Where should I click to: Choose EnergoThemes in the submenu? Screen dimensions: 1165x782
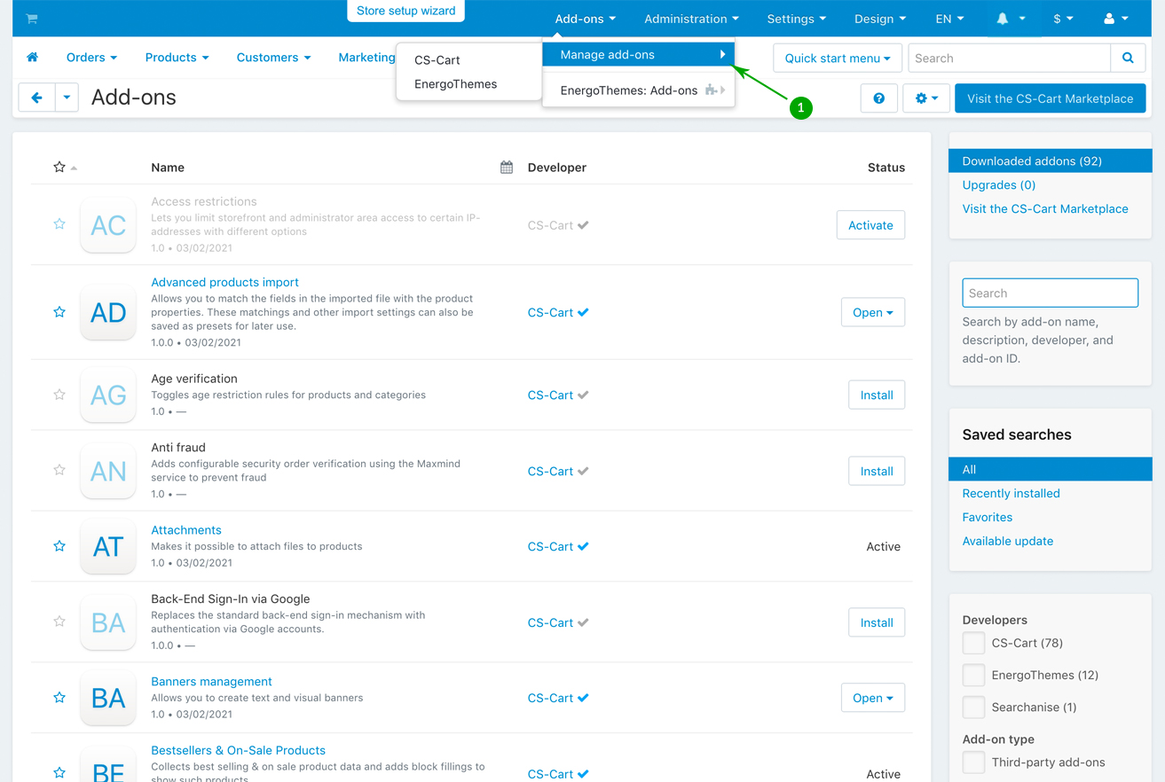(x=455, y=84)
